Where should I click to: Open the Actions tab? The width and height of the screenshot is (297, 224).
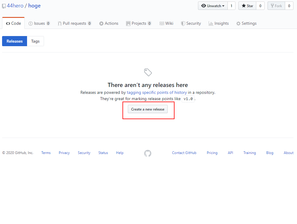[109, 23]
